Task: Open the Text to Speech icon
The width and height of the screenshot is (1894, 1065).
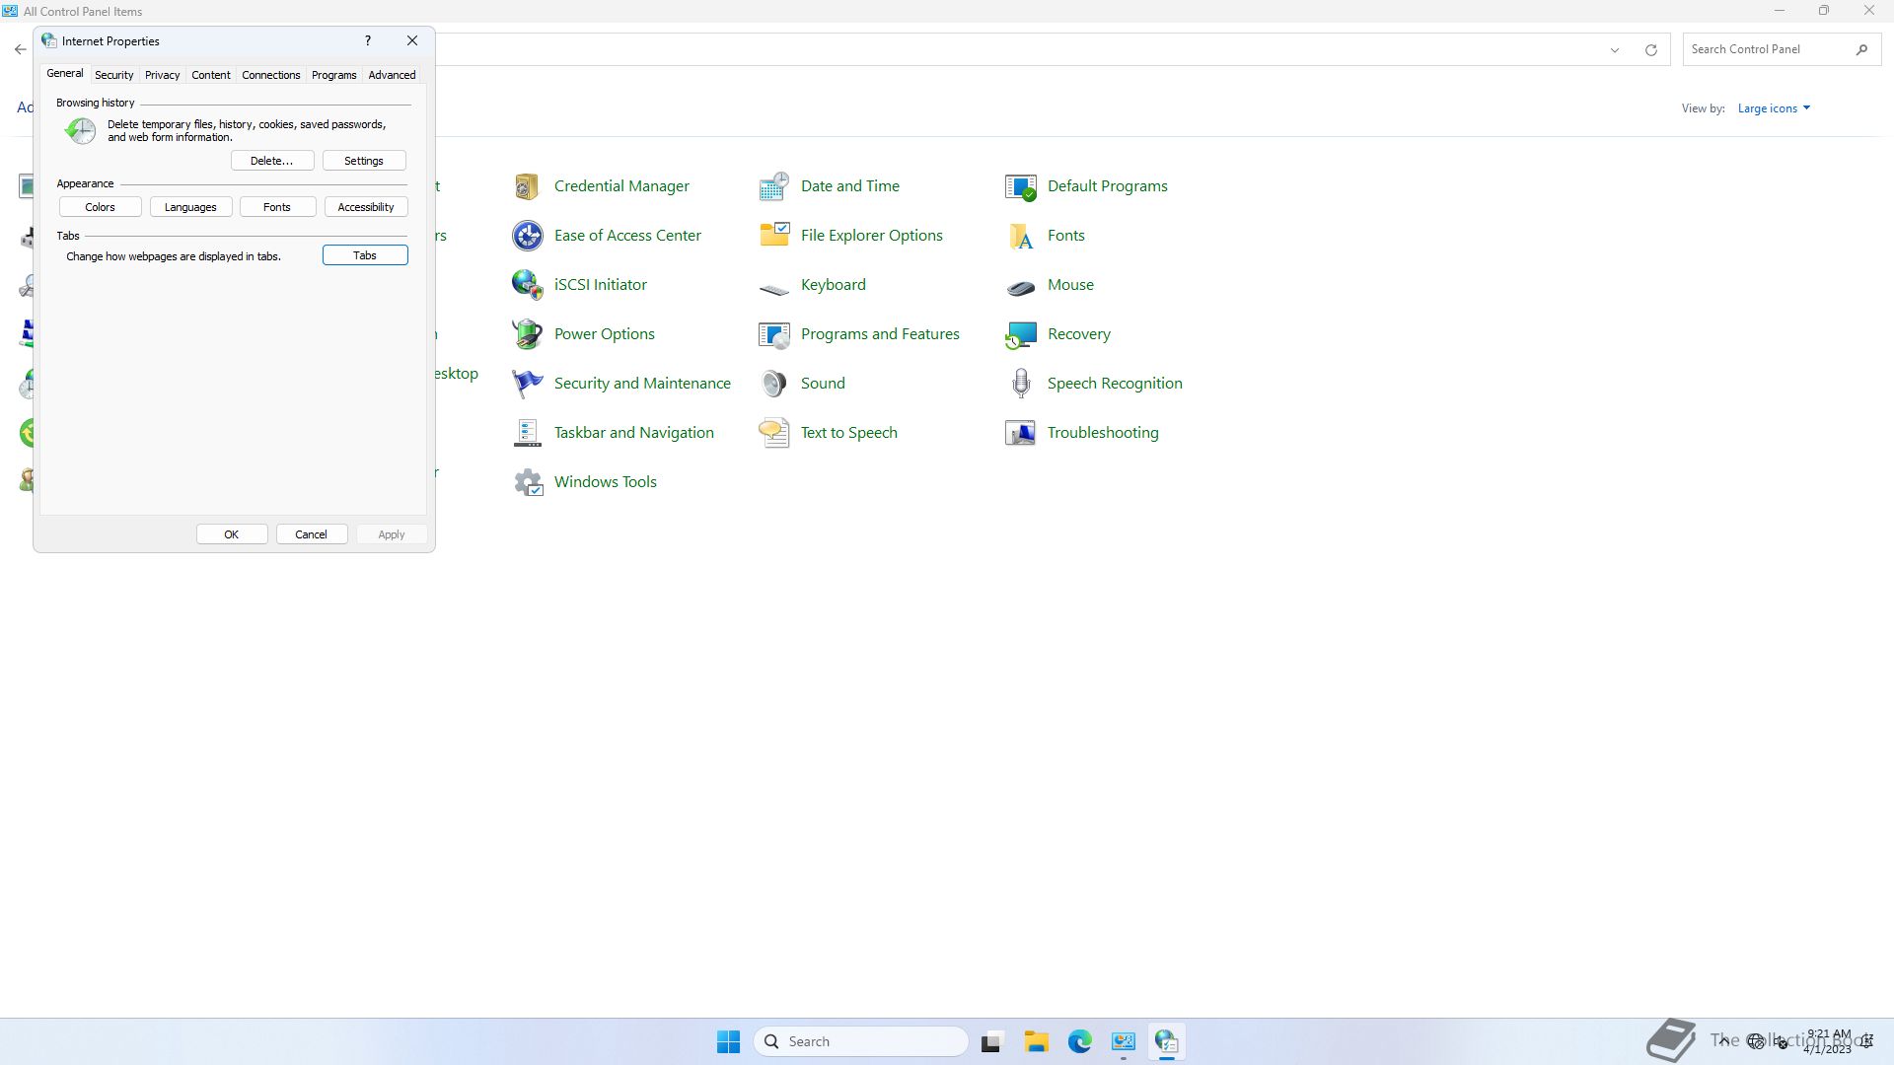Action: [x=773, y=433]
